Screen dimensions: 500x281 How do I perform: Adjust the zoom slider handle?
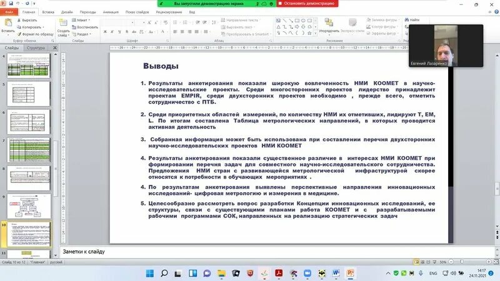tap(461, 262)
